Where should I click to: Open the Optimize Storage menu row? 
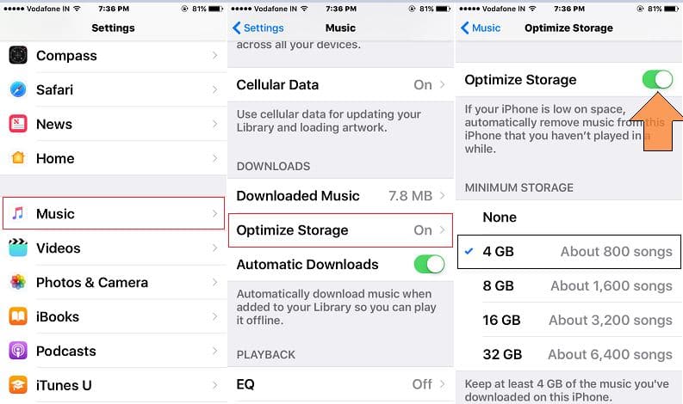(340, 230)
